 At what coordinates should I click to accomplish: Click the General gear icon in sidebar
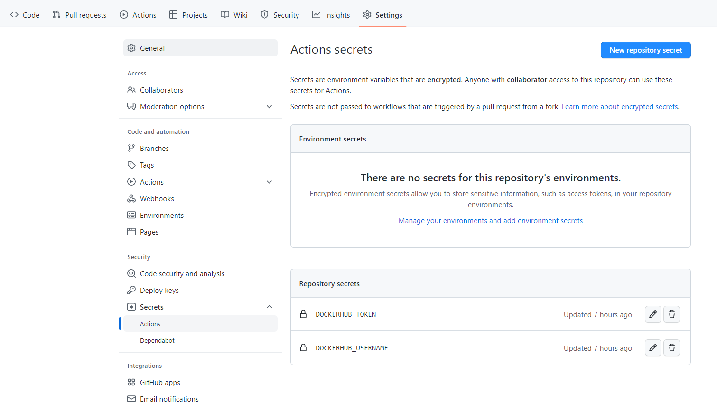(x=131, y=48)
